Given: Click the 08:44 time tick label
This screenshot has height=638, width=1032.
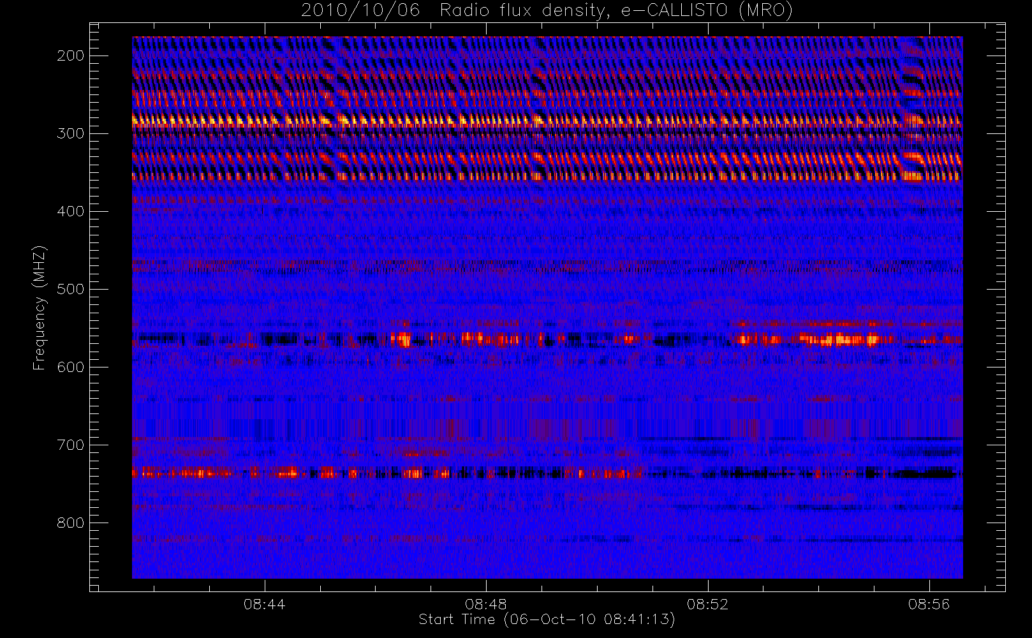Looking at the screenshot, I should [264, 604].
